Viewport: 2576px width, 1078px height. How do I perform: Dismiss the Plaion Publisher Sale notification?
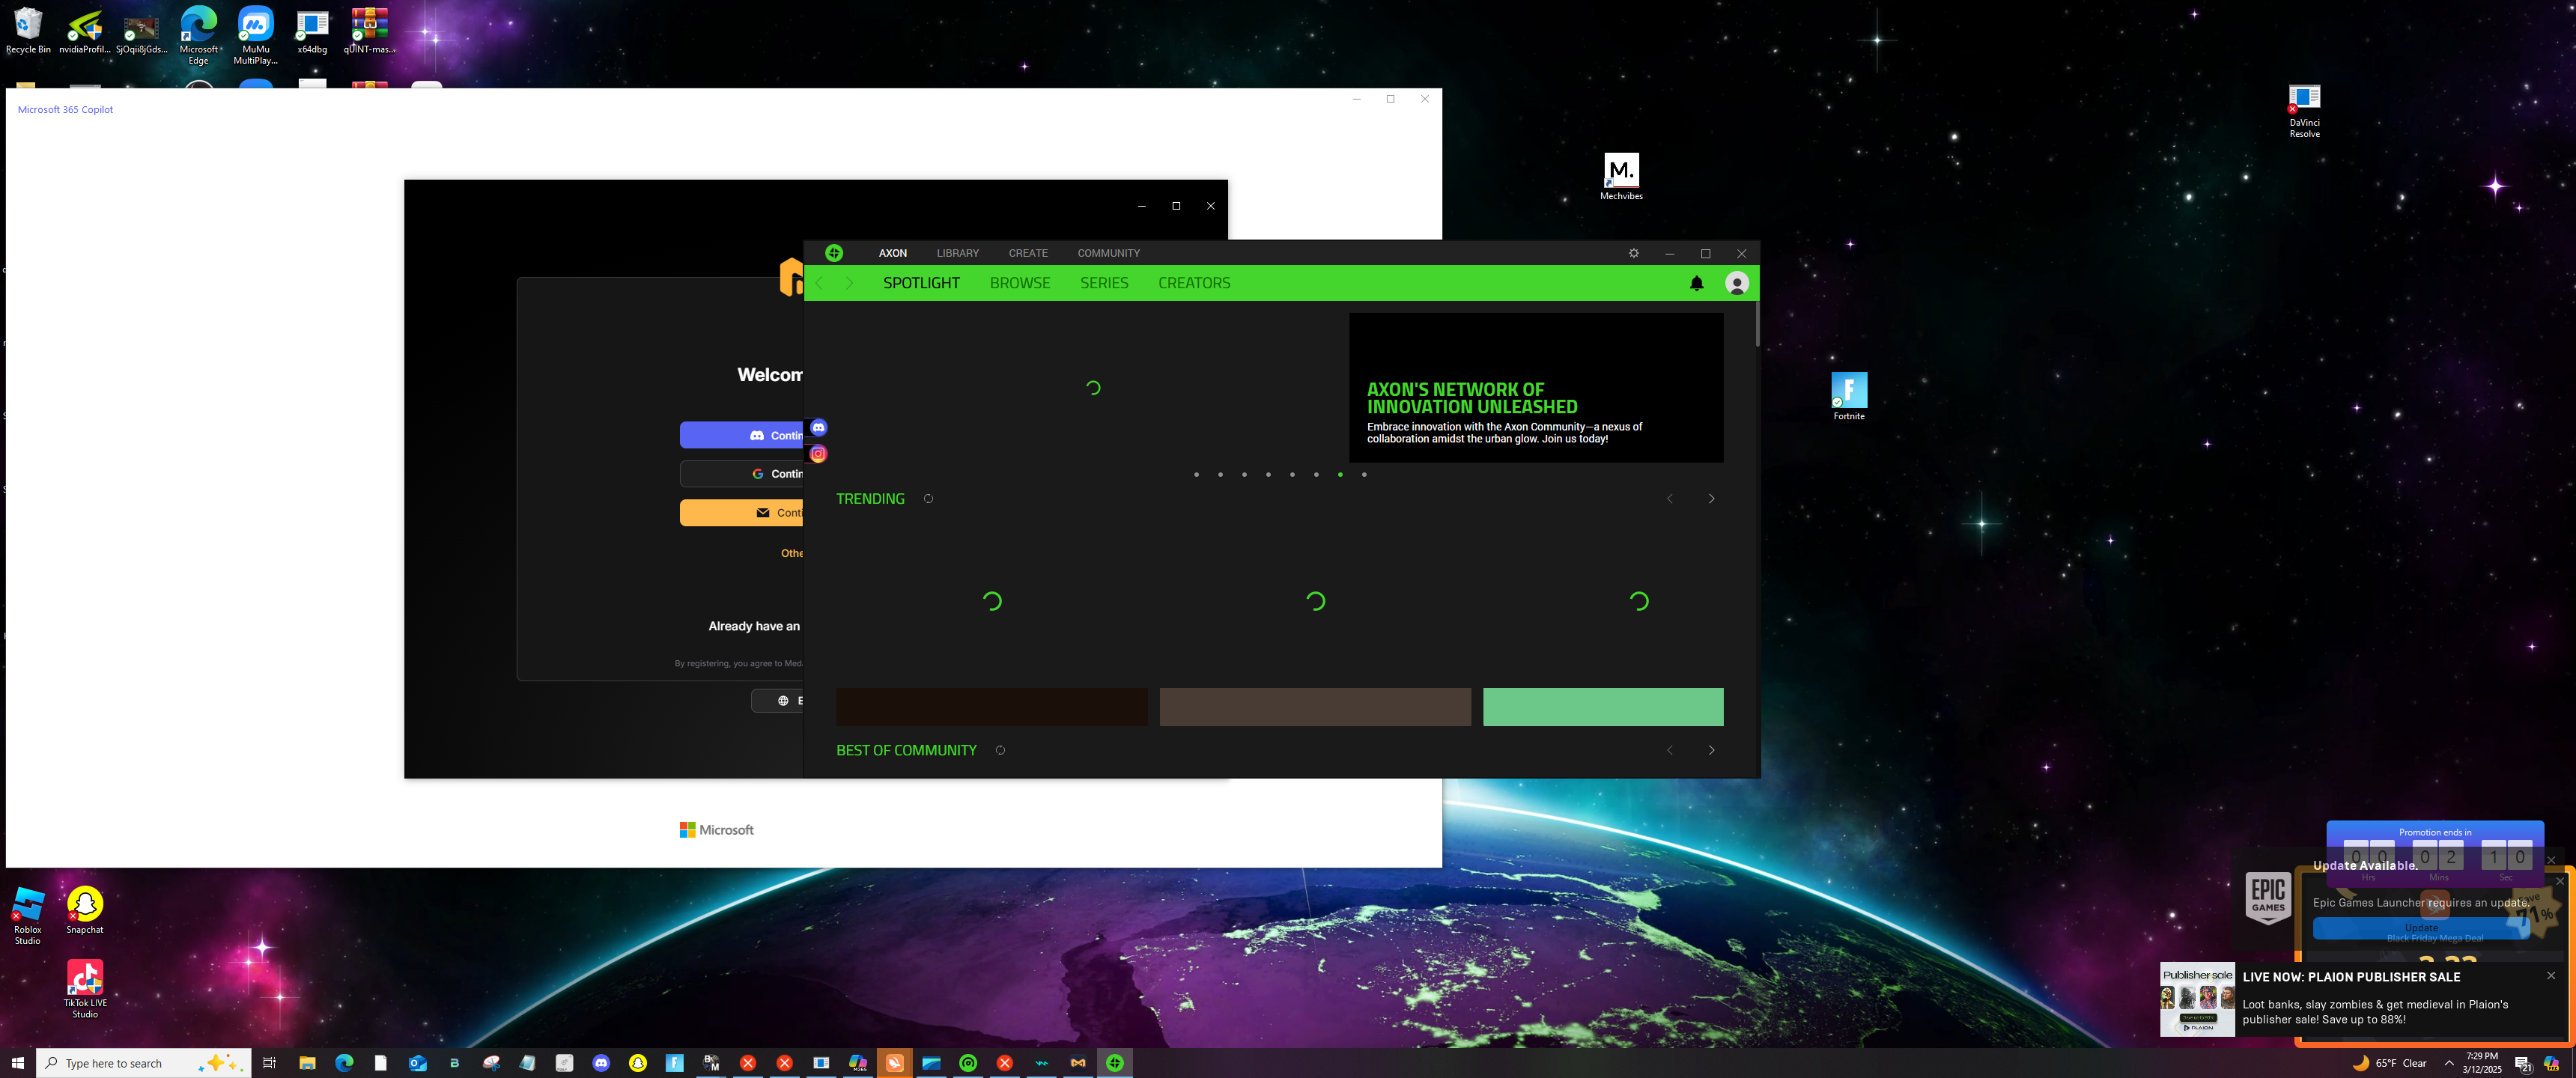click(x=2551, y=976)
